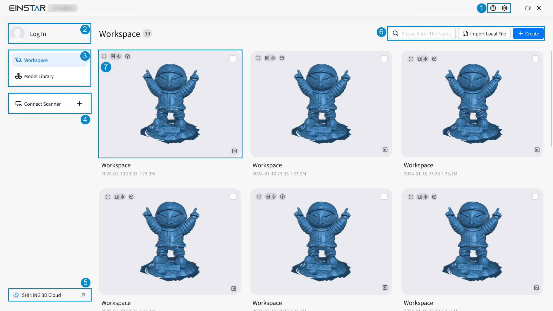
Task: Open settings gear in title bar
Action: pyautogui.click(x=504, y=8)
